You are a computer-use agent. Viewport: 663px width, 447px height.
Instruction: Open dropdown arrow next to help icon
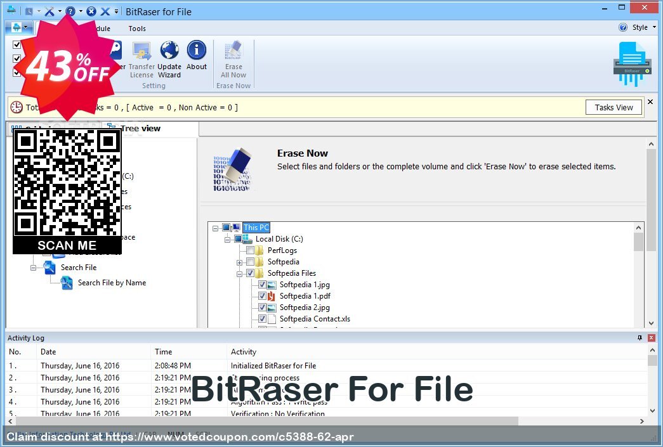pos(81,11)
